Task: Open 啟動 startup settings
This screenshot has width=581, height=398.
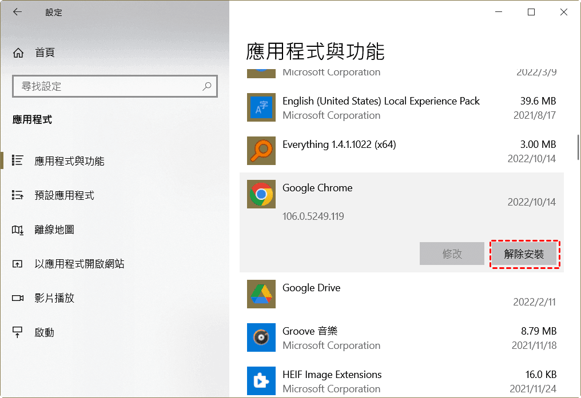Action: 44,332
